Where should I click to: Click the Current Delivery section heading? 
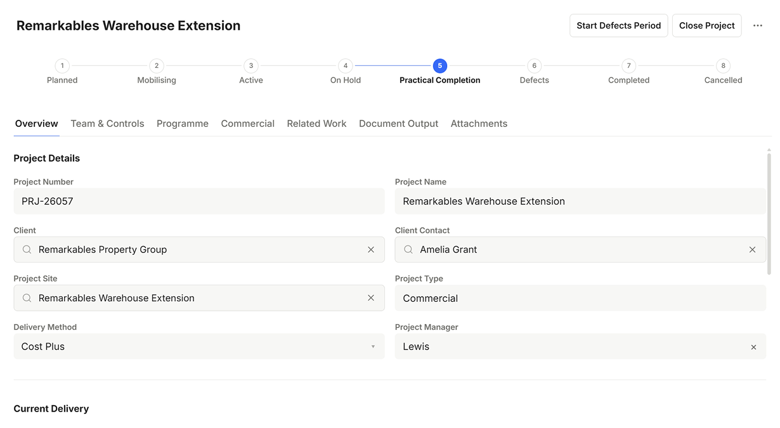coord(51,409)
